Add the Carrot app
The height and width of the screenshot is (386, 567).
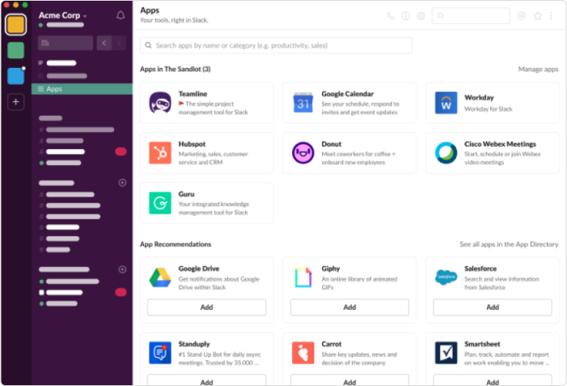tap(349, 380)
